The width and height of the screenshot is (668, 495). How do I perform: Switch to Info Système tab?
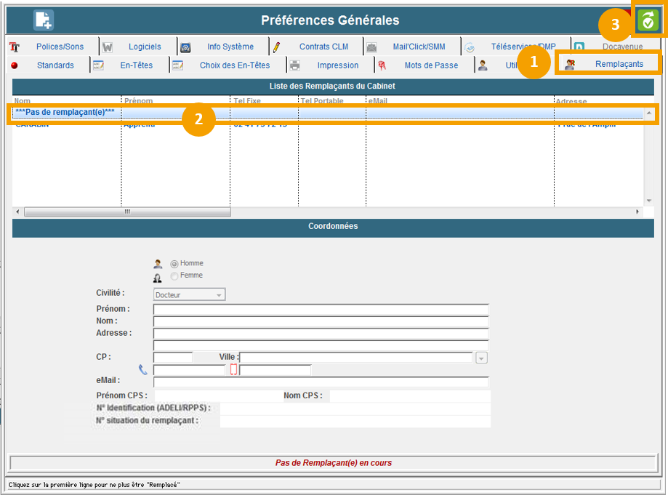point(230,47)
